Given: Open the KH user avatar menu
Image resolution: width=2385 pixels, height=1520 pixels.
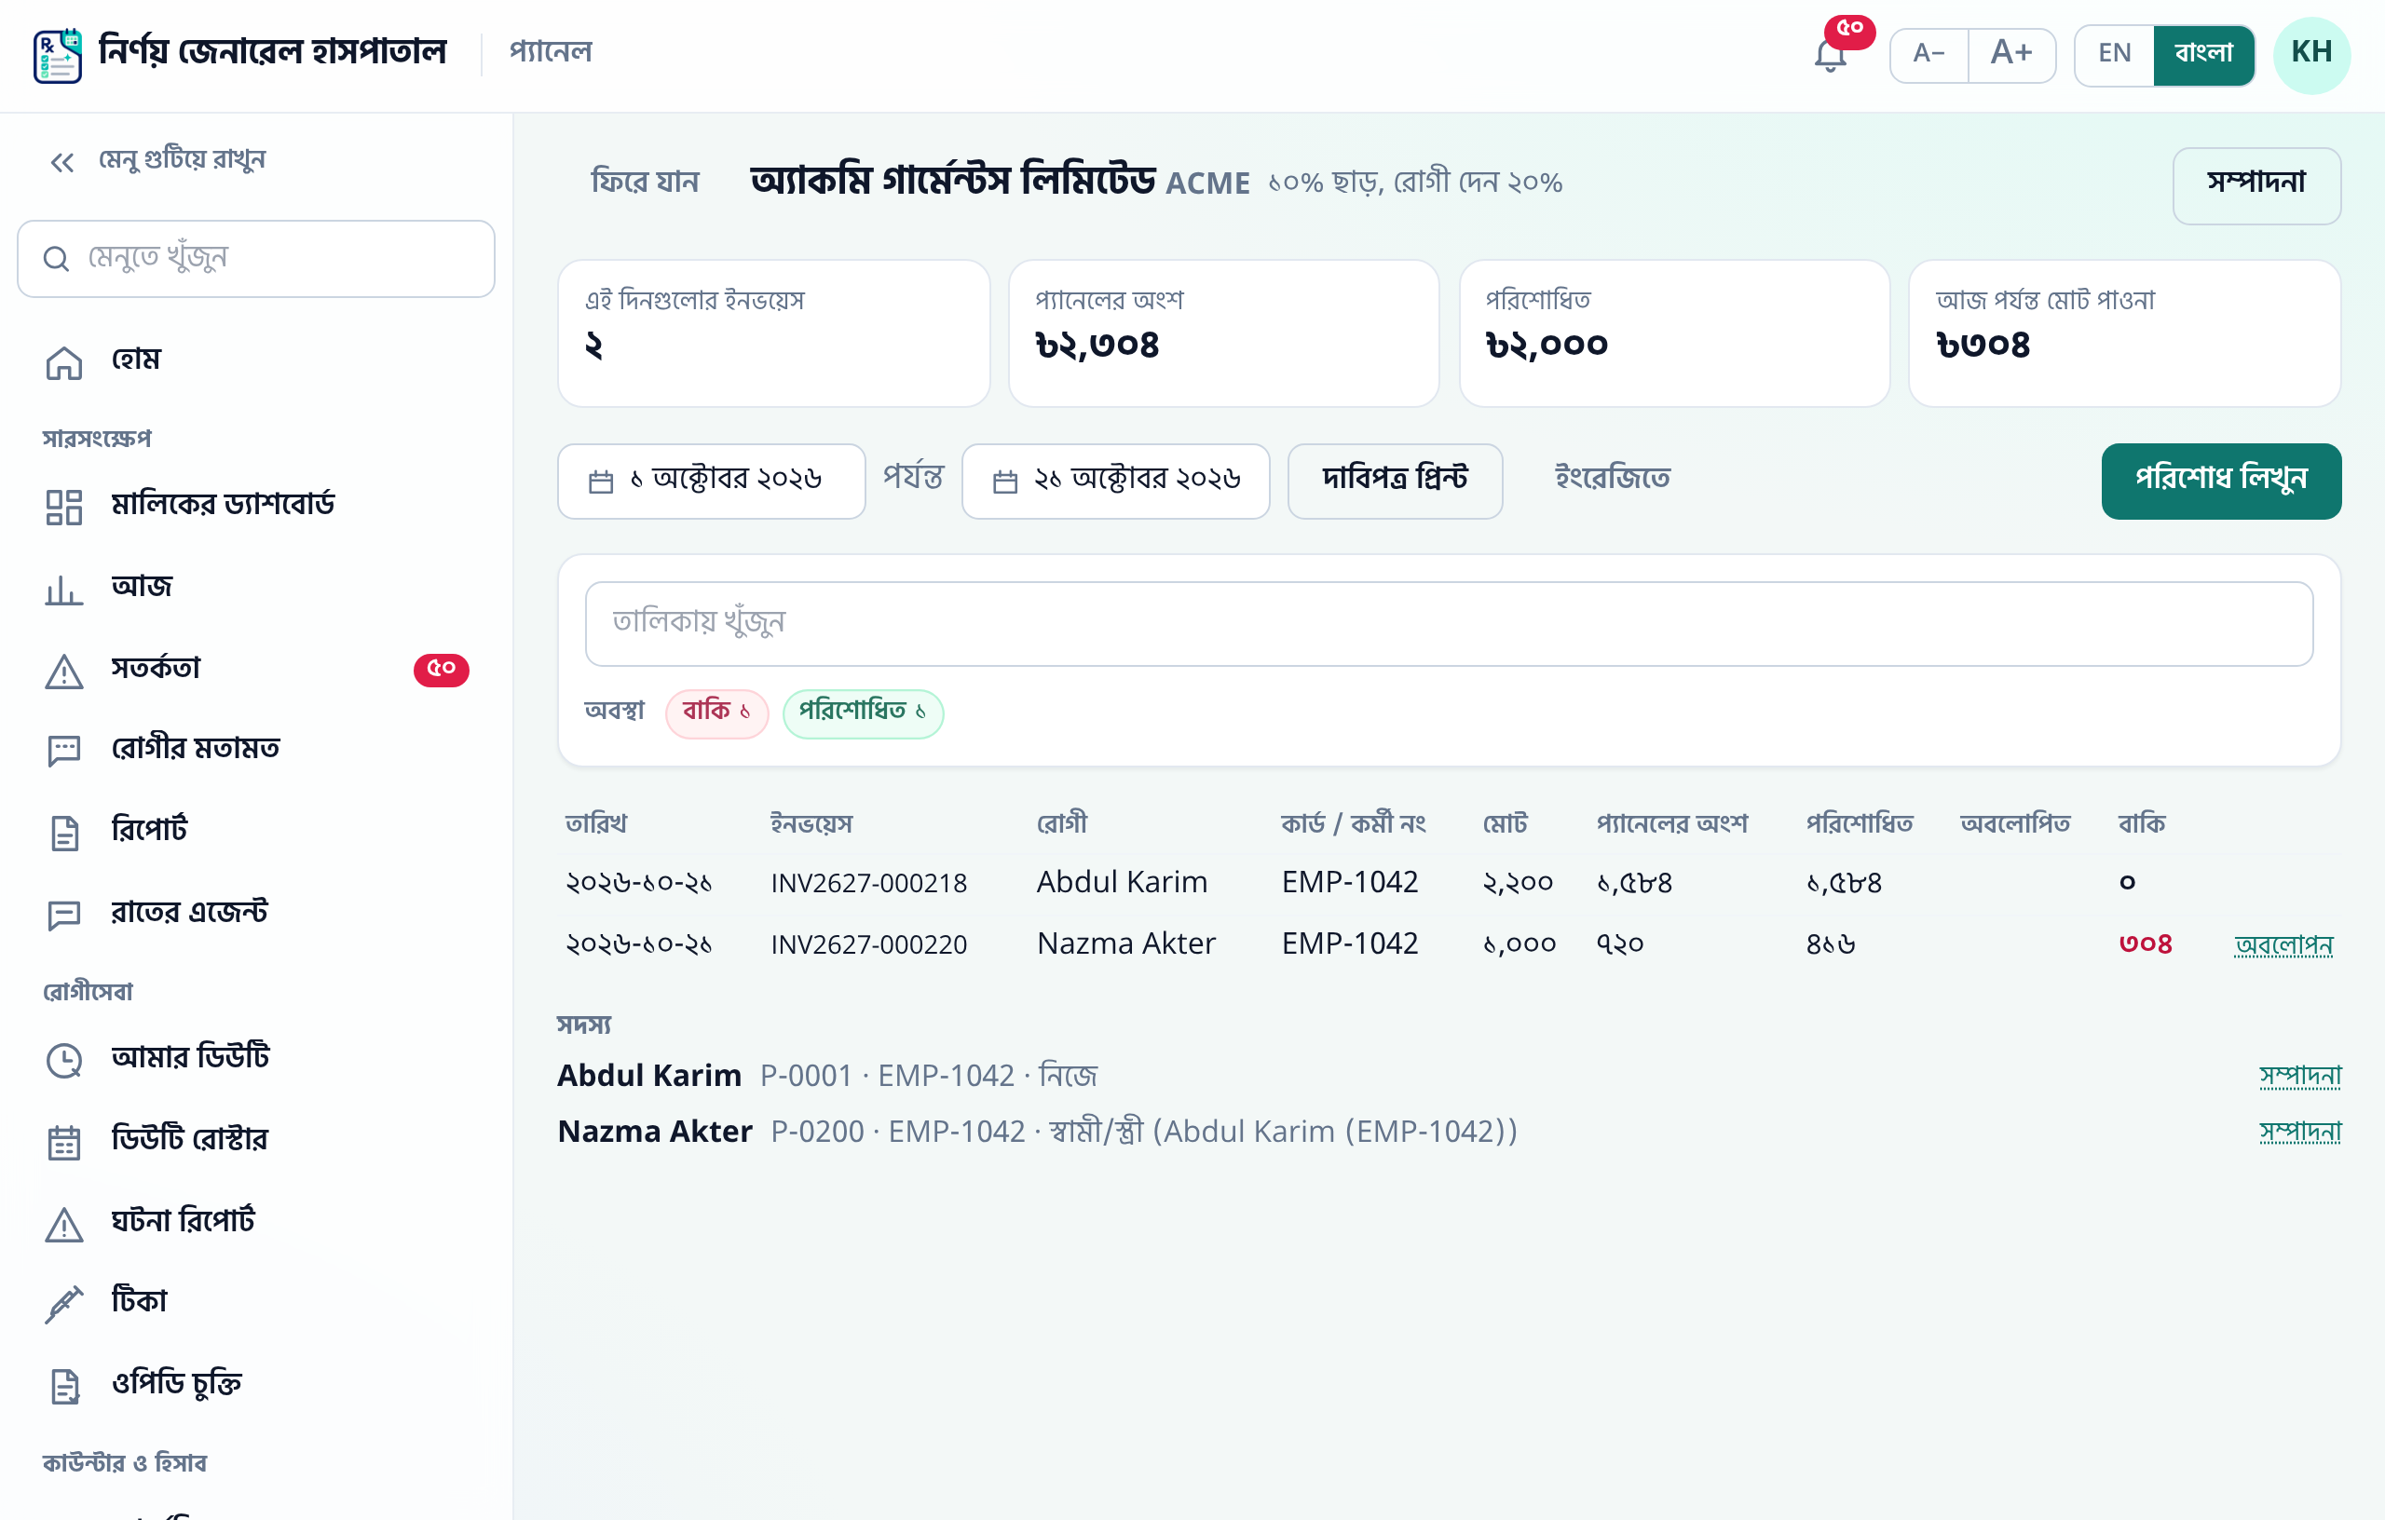Looking at the screenshot, I should click(2311, 54).
